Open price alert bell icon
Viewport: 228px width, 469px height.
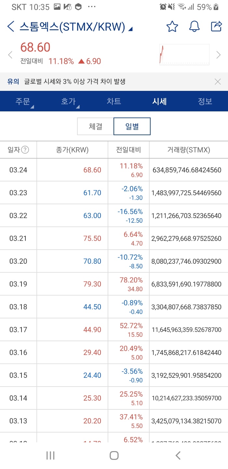[x=194, y=27]
